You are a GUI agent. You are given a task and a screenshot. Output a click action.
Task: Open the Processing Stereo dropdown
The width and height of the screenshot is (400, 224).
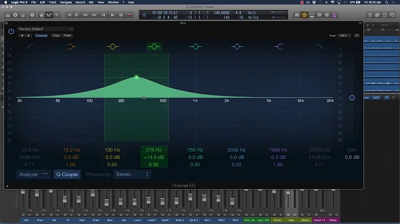132,174
